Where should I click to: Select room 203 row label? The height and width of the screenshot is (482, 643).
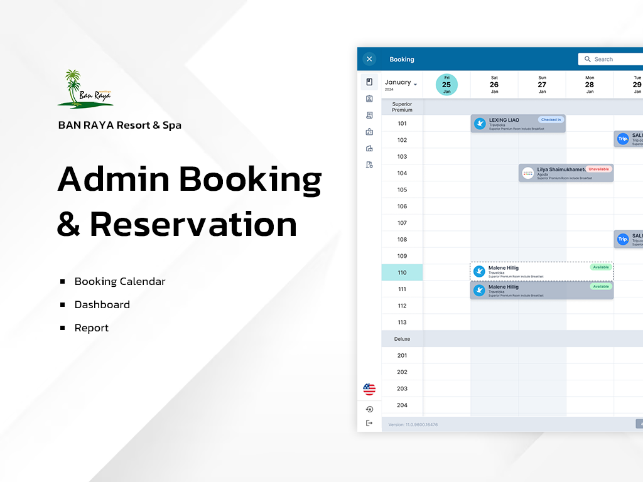pos(402,388)
